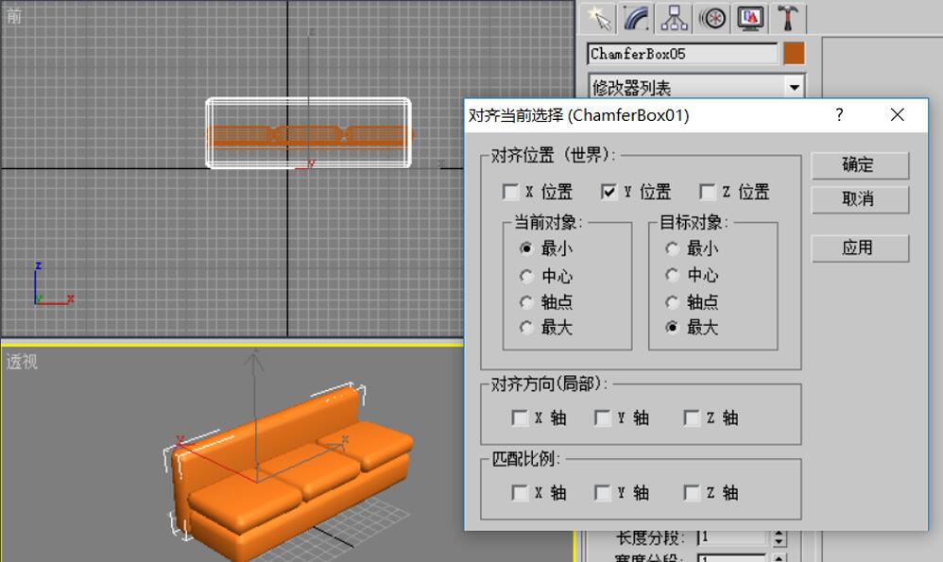Image resolution: width=943 pixels, height=562 pixels.
Task: Click the 确定 button to confirm alignment
Action: (859, 164)
